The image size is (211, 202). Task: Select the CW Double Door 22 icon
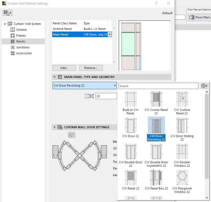[x=130, y=152]
